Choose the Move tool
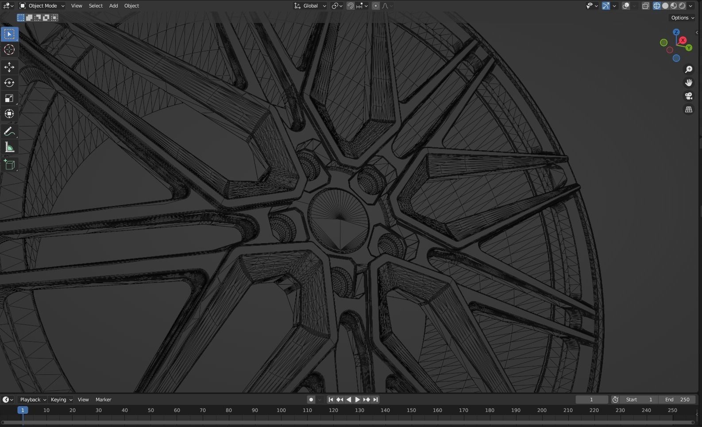 coord(9,67)
